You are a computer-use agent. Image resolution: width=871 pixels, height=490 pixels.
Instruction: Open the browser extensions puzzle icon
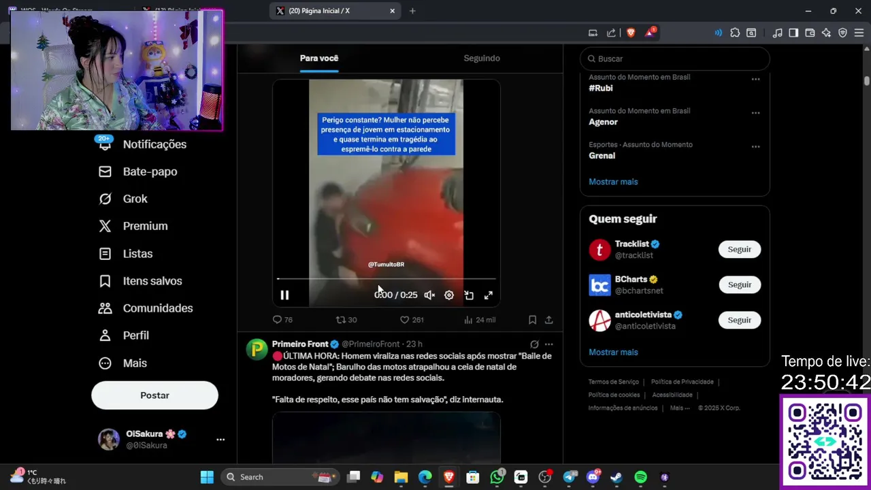coord(735,33)
